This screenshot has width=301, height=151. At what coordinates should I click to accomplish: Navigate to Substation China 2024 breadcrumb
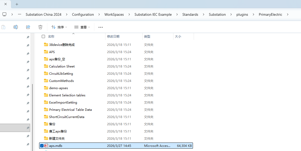[x=43, y=14]
